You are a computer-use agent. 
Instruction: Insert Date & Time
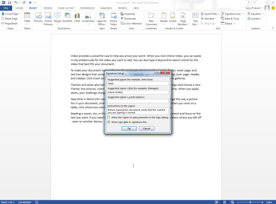[230, 19]
